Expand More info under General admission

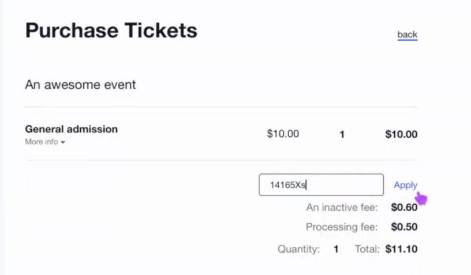(x=42, y=142)
